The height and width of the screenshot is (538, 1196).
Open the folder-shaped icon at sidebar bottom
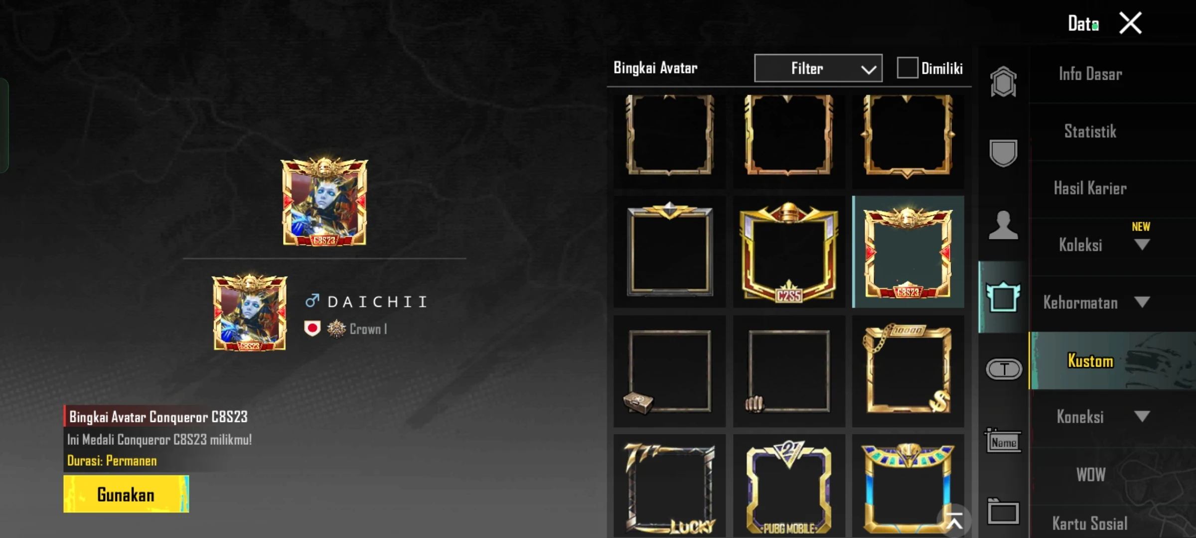[1003, 512]
